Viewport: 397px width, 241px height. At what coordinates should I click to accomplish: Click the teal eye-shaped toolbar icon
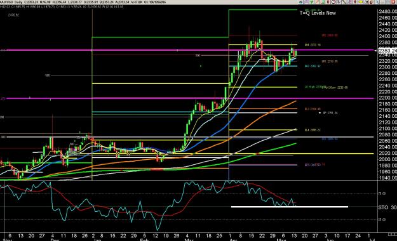point(300,2)
